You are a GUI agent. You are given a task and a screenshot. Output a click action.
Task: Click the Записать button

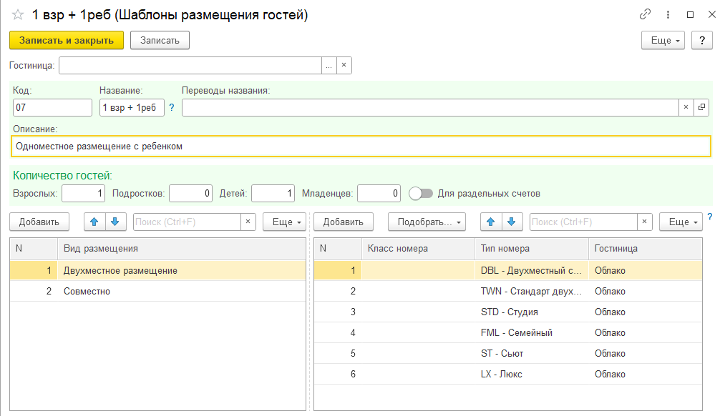coord(160,41)
